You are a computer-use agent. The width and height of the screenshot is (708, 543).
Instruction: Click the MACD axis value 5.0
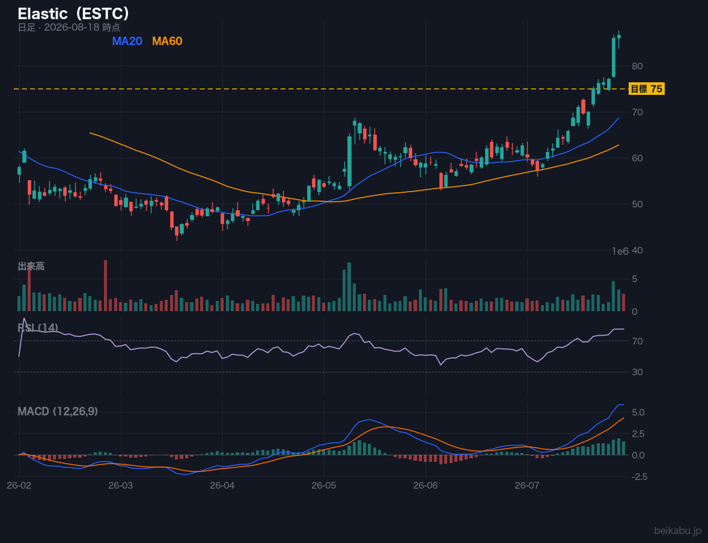coord(638,413)
